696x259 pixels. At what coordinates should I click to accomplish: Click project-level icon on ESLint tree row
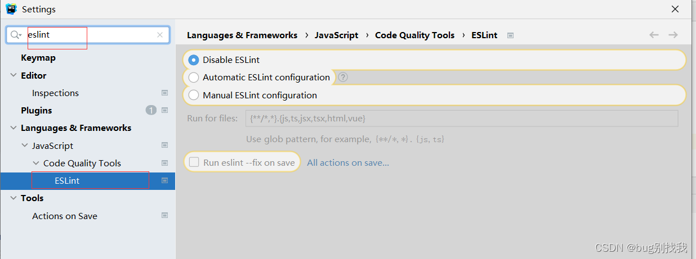pyautogui.click(x=165, y=180)
